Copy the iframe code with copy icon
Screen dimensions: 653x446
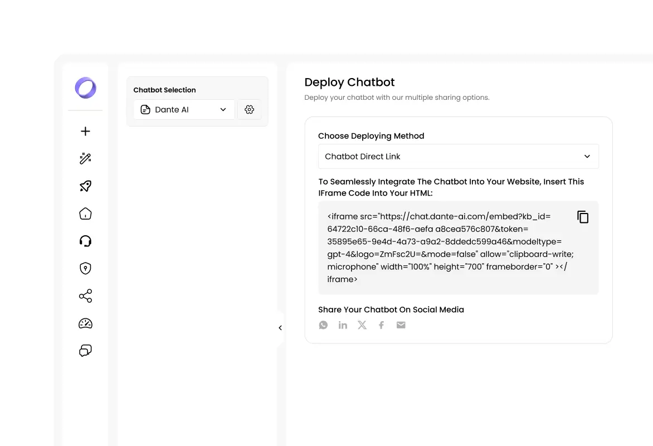[583, 217]
